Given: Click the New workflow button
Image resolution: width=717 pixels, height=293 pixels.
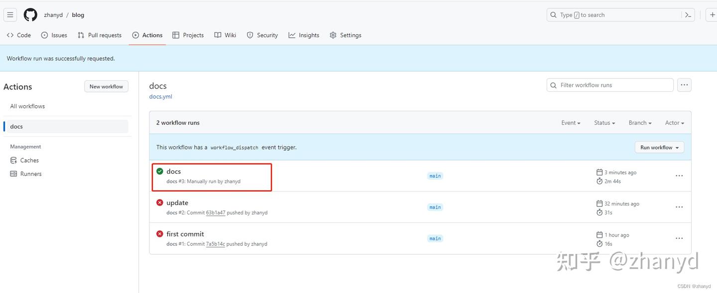Looking at the screenshot, I should 106,86.
